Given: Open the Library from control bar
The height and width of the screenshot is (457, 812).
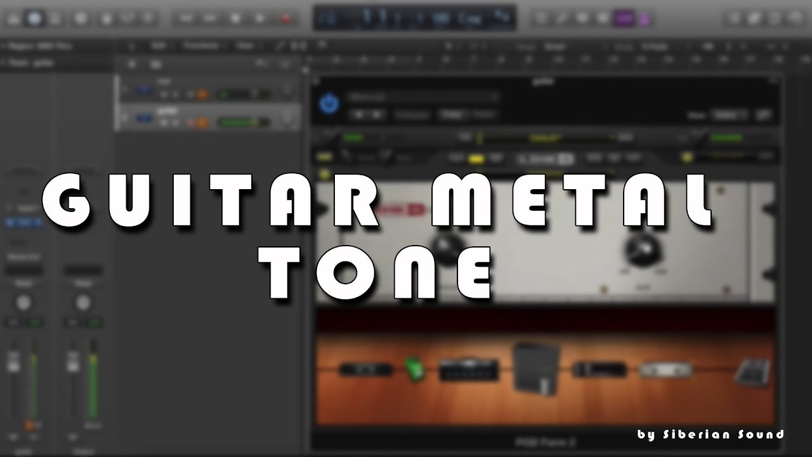Looking at the screenshot, I should pos(14,18).
